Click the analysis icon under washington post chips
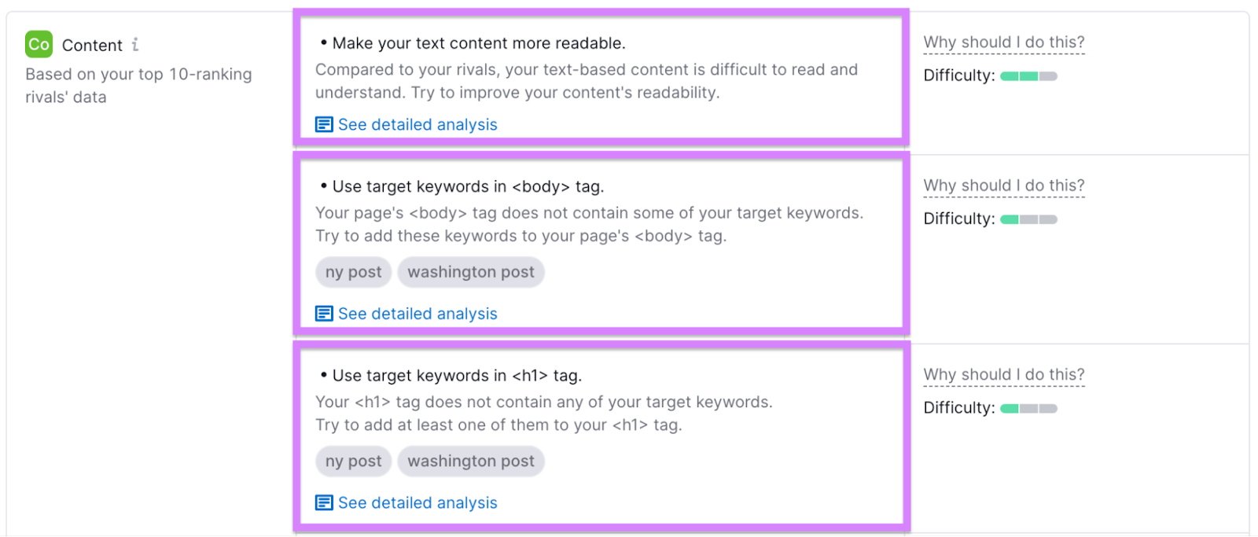The height and width of the screenshot is (537, 1258). (x=323, y=313)
